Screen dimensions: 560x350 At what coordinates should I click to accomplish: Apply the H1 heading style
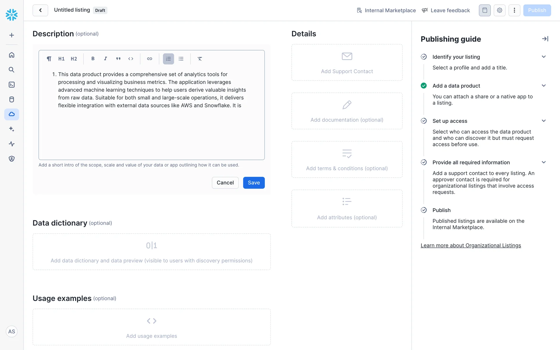61,59
